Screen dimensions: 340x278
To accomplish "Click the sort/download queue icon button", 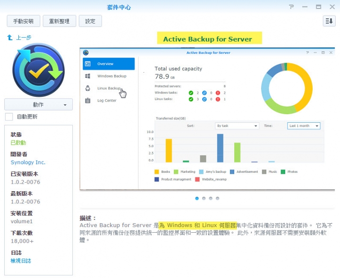I will [x=329, y=21].
